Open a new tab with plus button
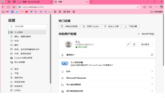Screen dimensions: 165x98 click(92, 2)
